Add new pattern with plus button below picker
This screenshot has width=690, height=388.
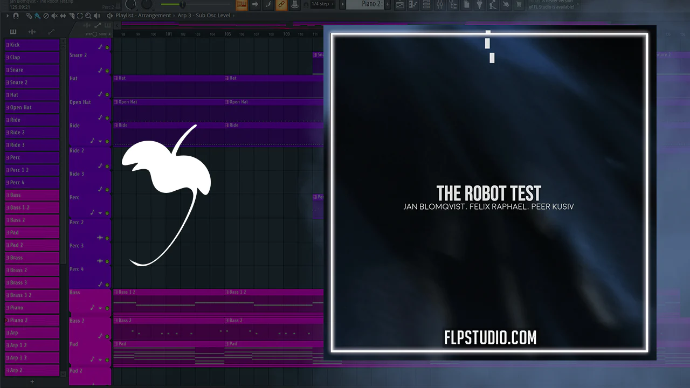click(x=32, y=382)
